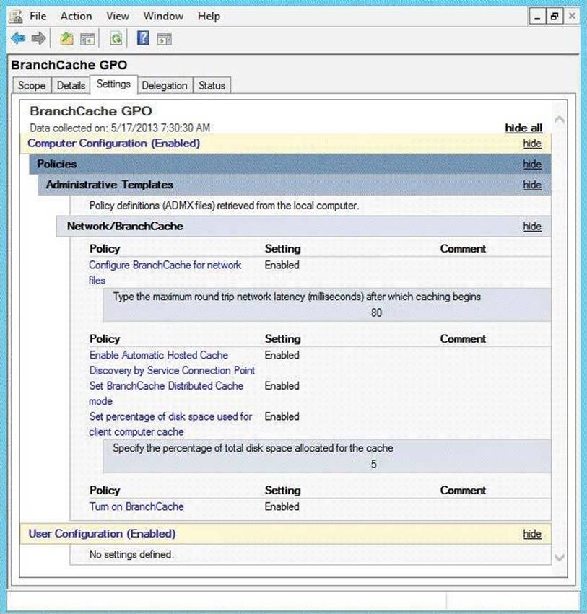
Task: Collapse Computer Configuration section with hide
Action: 532,144
